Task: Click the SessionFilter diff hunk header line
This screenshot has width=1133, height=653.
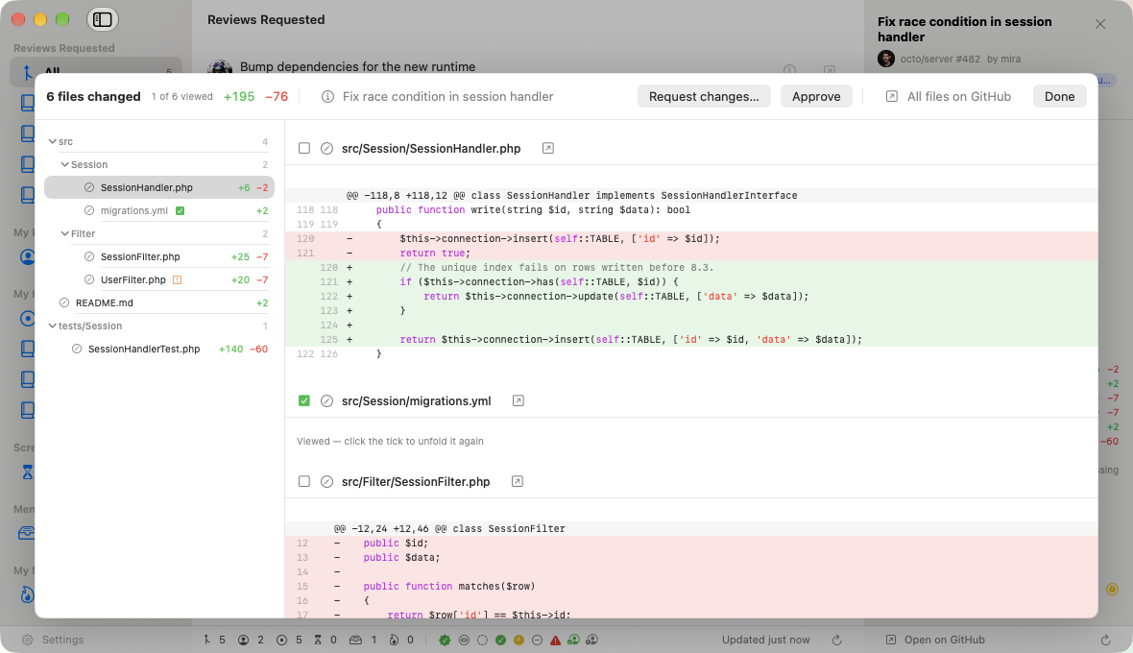Action: 691,529
